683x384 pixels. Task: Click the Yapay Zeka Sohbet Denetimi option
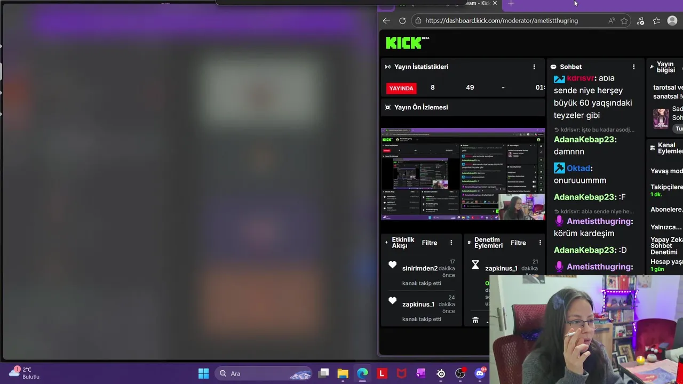point(666,246)
